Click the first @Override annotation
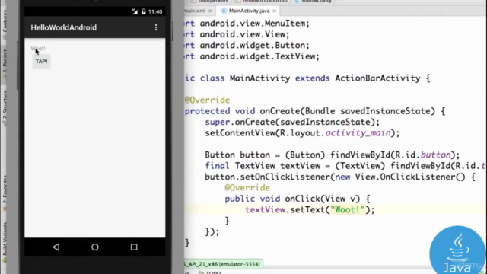The image size is (487, 274). (x=207, y=100)
